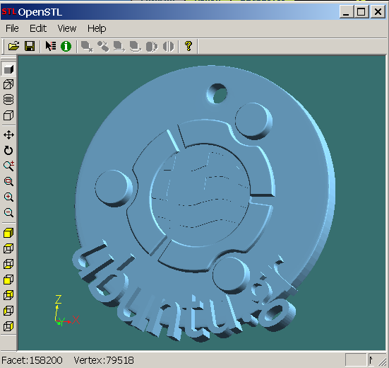Image resolution: width=389 pixels, height=368 pixels.
Task: Click the resize grip in status bar corner
Action: click(383, 362)
